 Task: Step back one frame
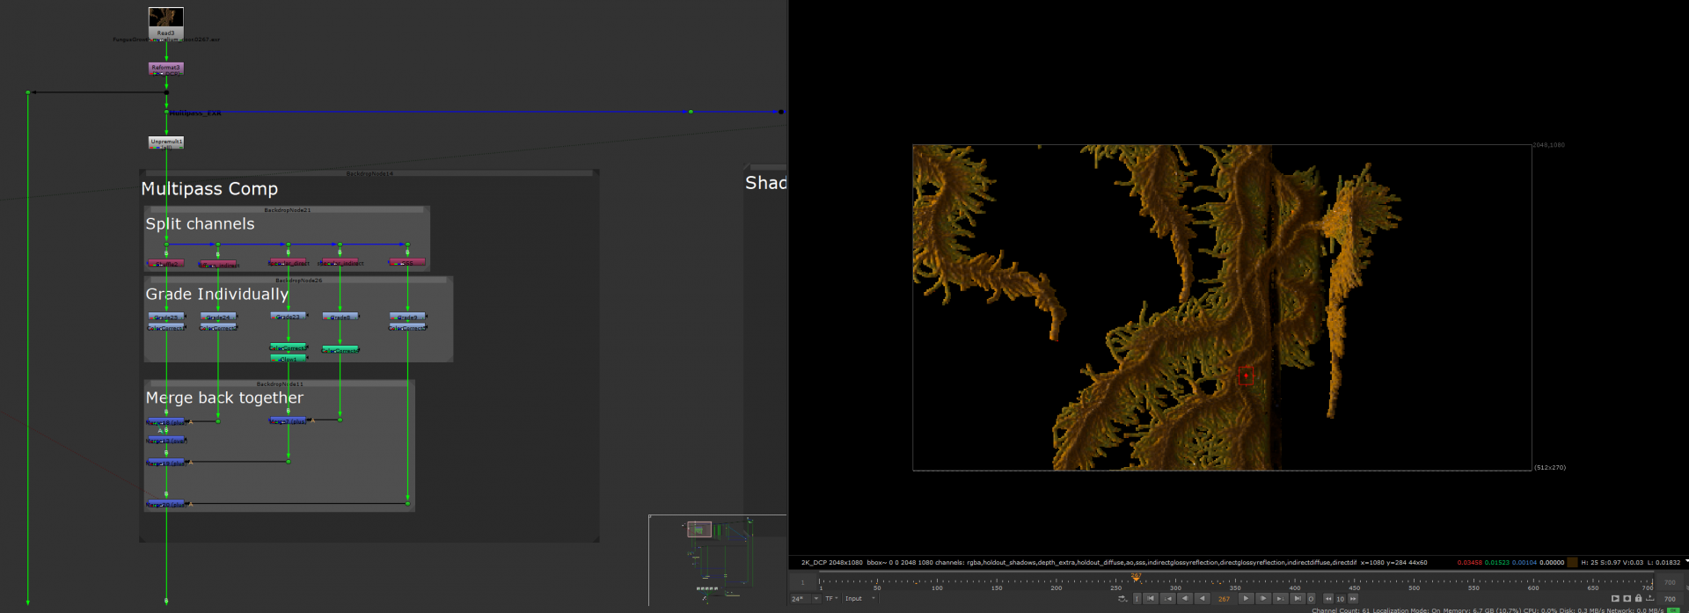coord(1185,599)
